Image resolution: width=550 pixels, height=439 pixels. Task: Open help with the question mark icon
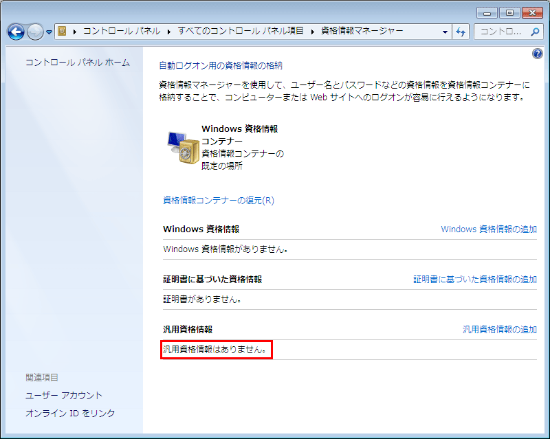[x=537, y=54]
